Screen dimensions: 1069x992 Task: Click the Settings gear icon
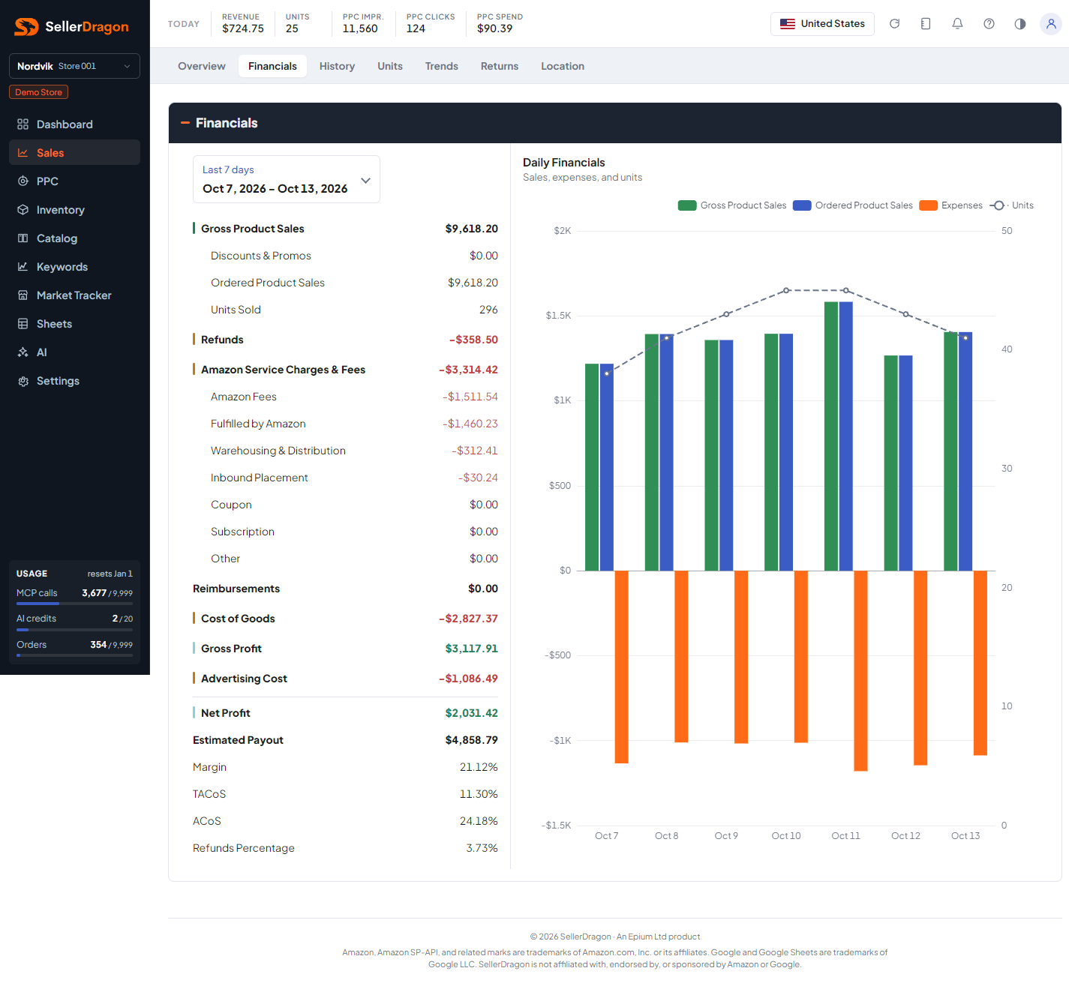(x=23, y=381)
